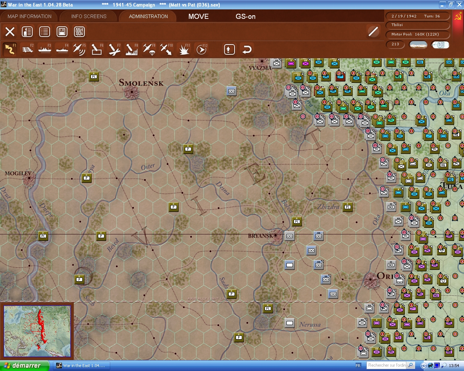Select the PC unit counter on the Dnepr

[x=43, y=236]
